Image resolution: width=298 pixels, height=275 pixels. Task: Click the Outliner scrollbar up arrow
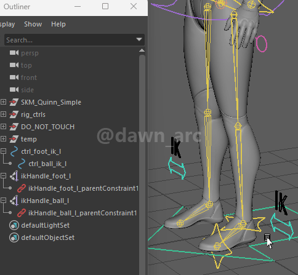pyautogui.click(x=142, y=50)
